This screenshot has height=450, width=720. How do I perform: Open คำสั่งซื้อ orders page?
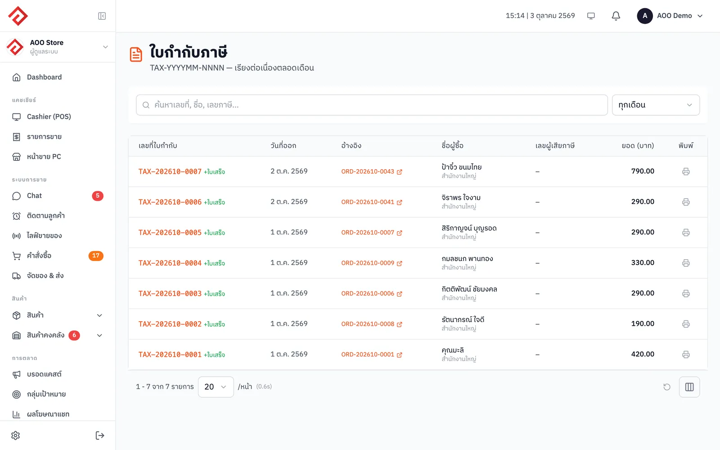click(58, 256)
